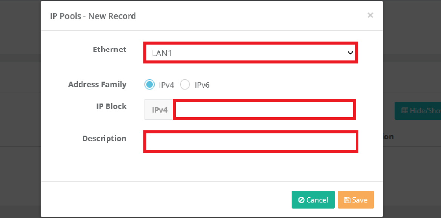Click the IP Block field label

point(111,107)
